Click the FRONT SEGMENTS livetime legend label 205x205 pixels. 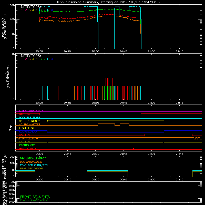pos(35,197)
